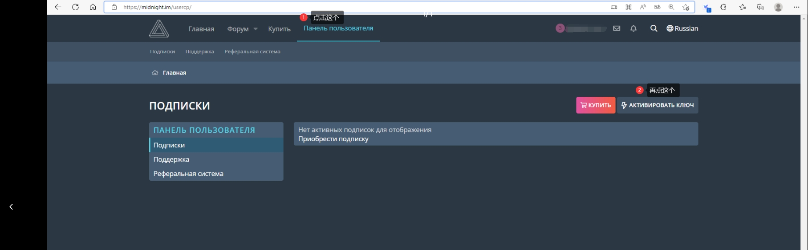Open the envelope messages icon

click(617, 28)
